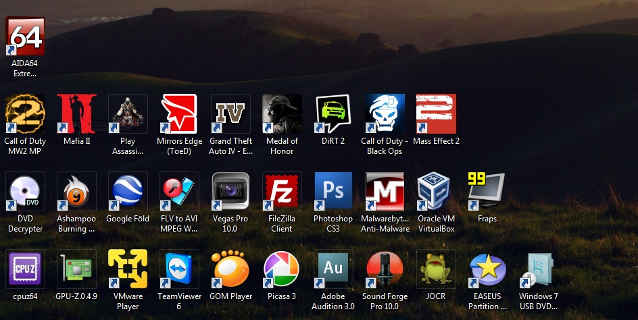This screenshot has height=320, width=638.
Task: Click the "DVD Decrypter" label text
Action: pos(25,223)
